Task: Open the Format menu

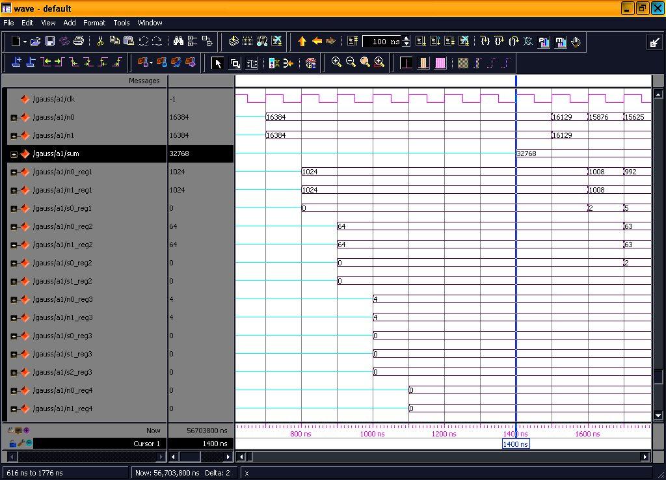Action: click(x=94, y=23)
